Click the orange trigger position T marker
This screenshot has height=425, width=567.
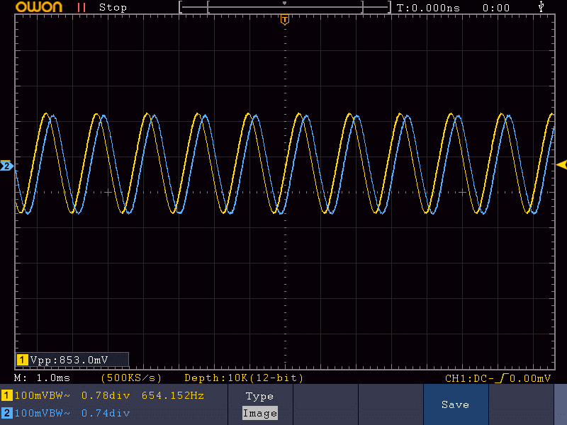click(284, 20)
